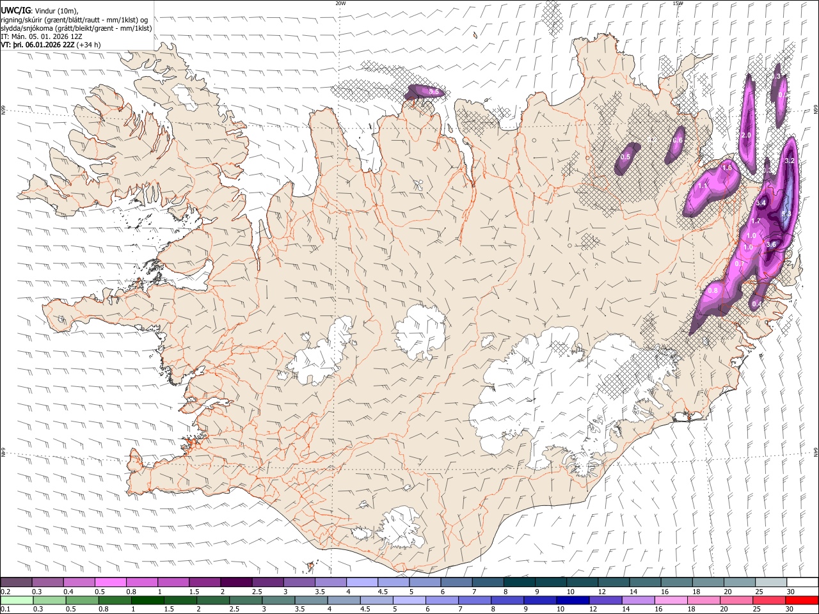The width and height of the screenshot is (819, 614).
Task: Click the 3.4 snowfall value label
Action: pos(761,203)
